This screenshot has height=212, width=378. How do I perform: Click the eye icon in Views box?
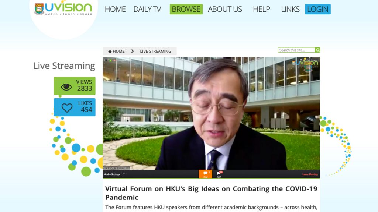click(66, 87)
